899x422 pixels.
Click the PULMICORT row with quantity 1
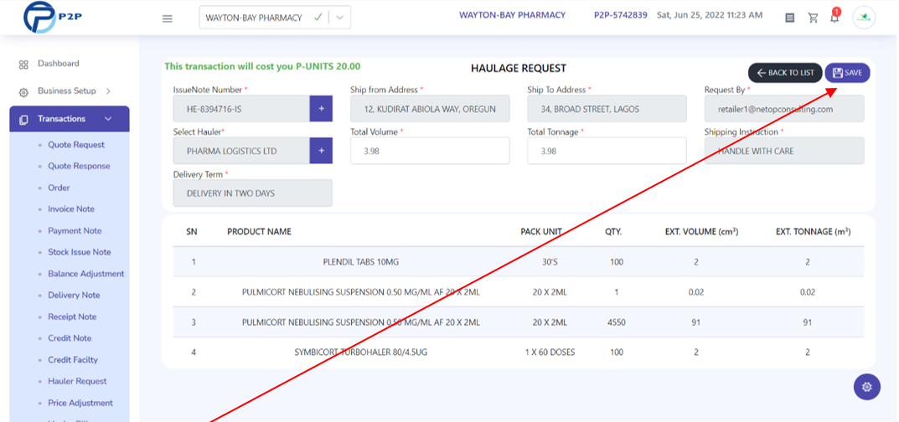[519, 292]
